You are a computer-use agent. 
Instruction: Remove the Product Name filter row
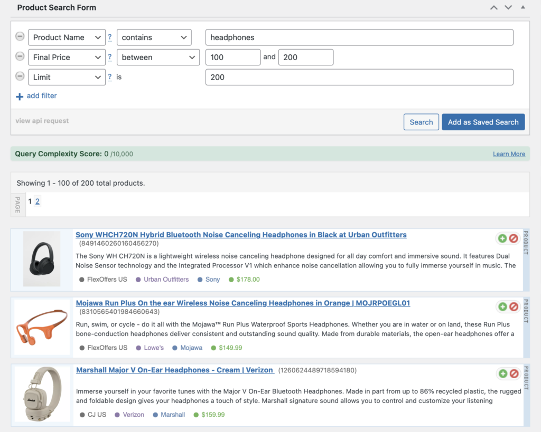(20, 37)
